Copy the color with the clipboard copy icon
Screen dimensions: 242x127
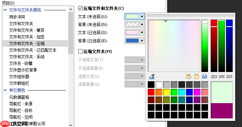point(188,76)
